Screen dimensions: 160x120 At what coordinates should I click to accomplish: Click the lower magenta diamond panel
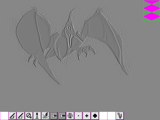tap(152, 16)
